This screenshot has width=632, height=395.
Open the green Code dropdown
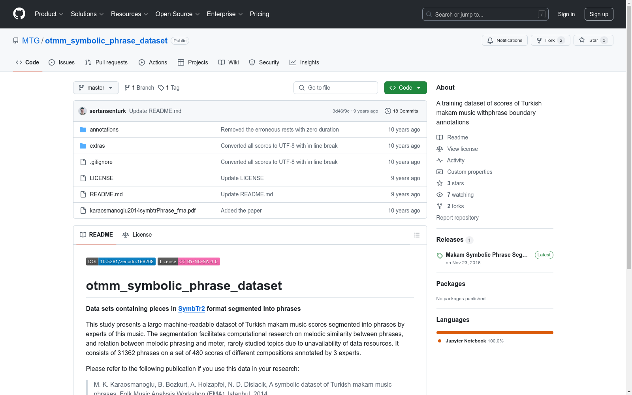(406, 88)
